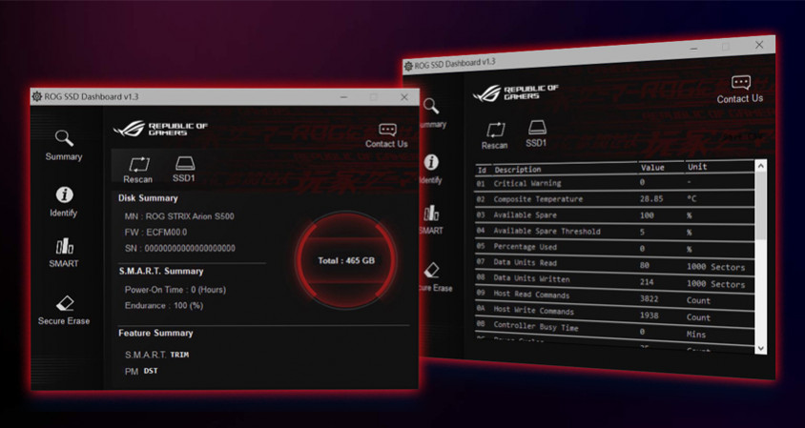Open Identify page in left window sidebar
This screenshot has height=428, width=805.
click(64, 202)
